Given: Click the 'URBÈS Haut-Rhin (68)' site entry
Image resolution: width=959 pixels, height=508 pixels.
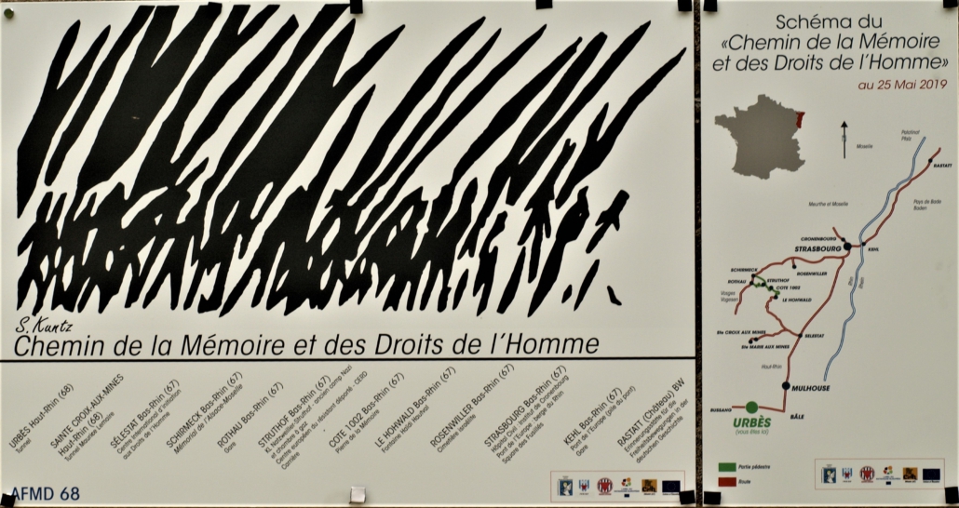Looking at the screenshot, I should pos(42,416).
